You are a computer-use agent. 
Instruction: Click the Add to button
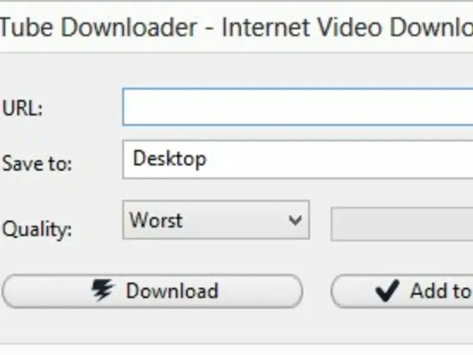click(x=402, y=291)
